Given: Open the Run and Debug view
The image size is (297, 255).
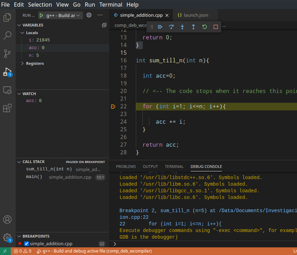Looking at the screenshot, I should [7, 72].
